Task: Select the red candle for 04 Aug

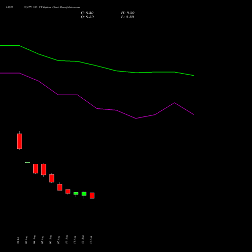Action: click(x=36, y=168)
